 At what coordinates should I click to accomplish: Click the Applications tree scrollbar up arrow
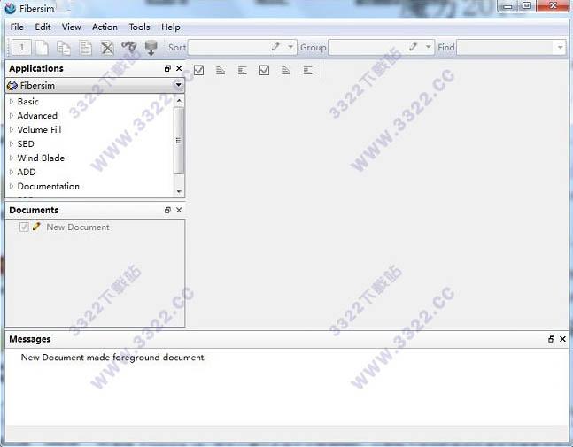[179, 100]
